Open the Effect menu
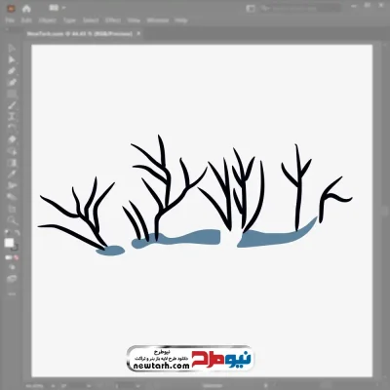Screen dimensions: 390x390 (x=113, y=20)
